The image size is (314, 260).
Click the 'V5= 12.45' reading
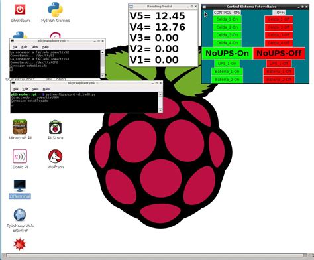click(x=157, y=16)
